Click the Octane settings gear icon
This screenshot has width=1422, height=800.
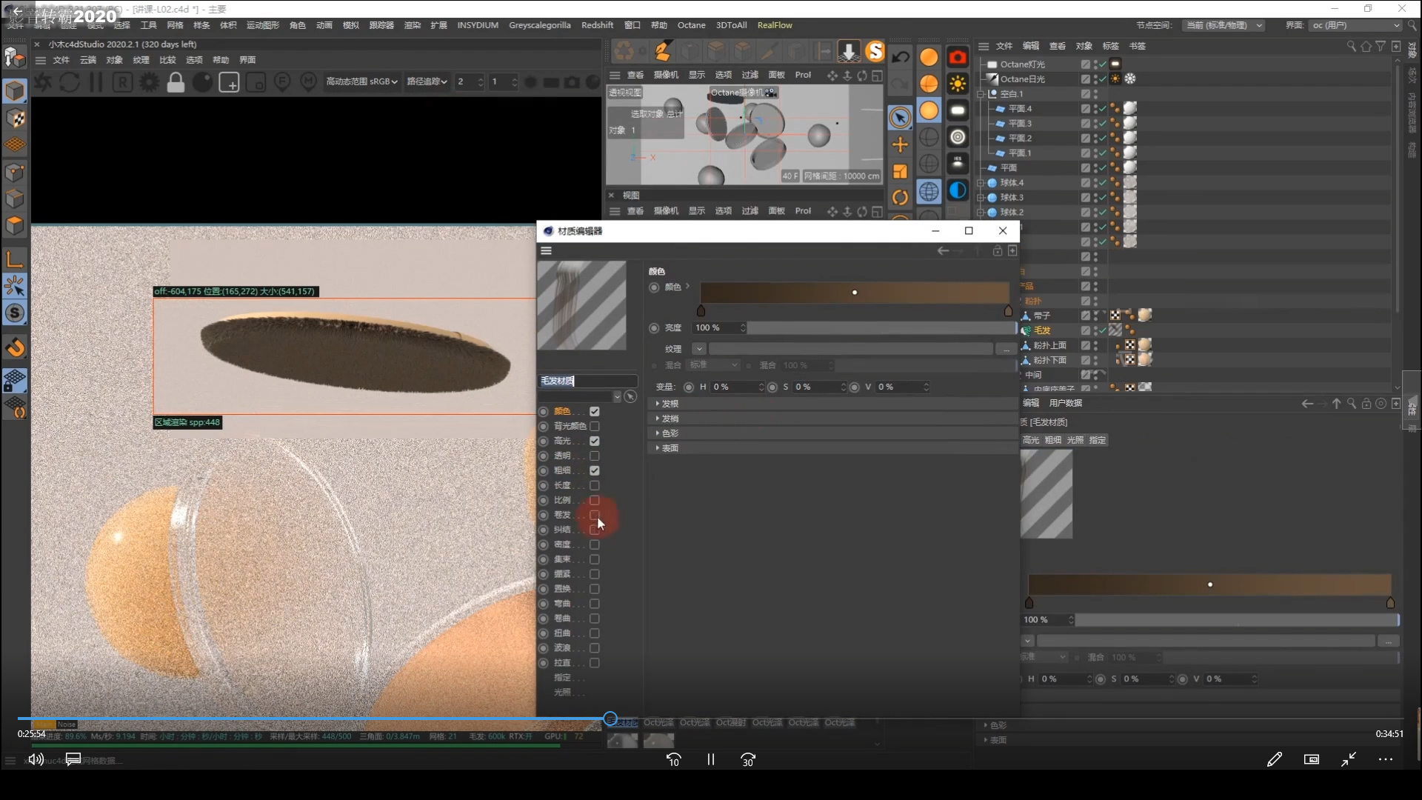pos(149,81)
